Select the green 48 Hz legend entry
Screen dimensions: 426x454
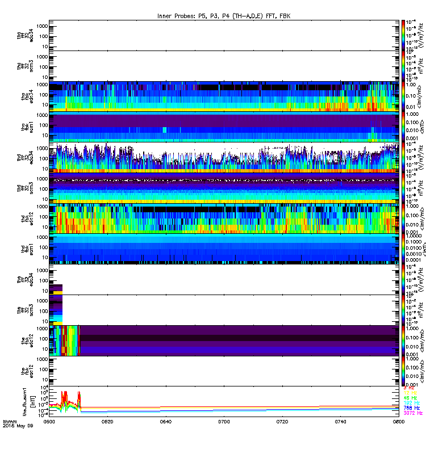click(410, 398)
